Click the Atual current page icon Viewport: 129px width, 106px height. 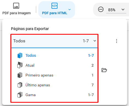(20, 65)
